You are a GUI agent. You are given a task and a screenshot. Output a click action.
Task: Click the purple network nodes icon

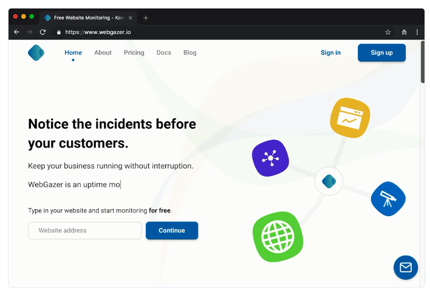tap(270, 158)
